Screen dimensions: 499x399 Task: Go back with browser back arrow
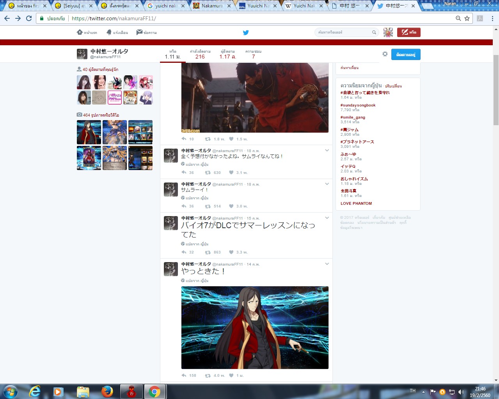click(7, 18)
